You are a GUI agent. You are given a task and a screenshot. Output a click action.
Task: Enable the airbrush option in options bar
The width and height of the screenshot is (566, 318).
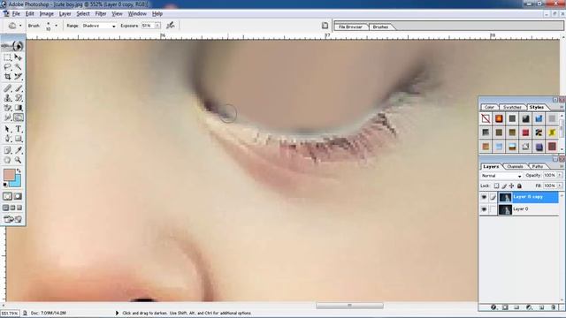tap(171, 26)
